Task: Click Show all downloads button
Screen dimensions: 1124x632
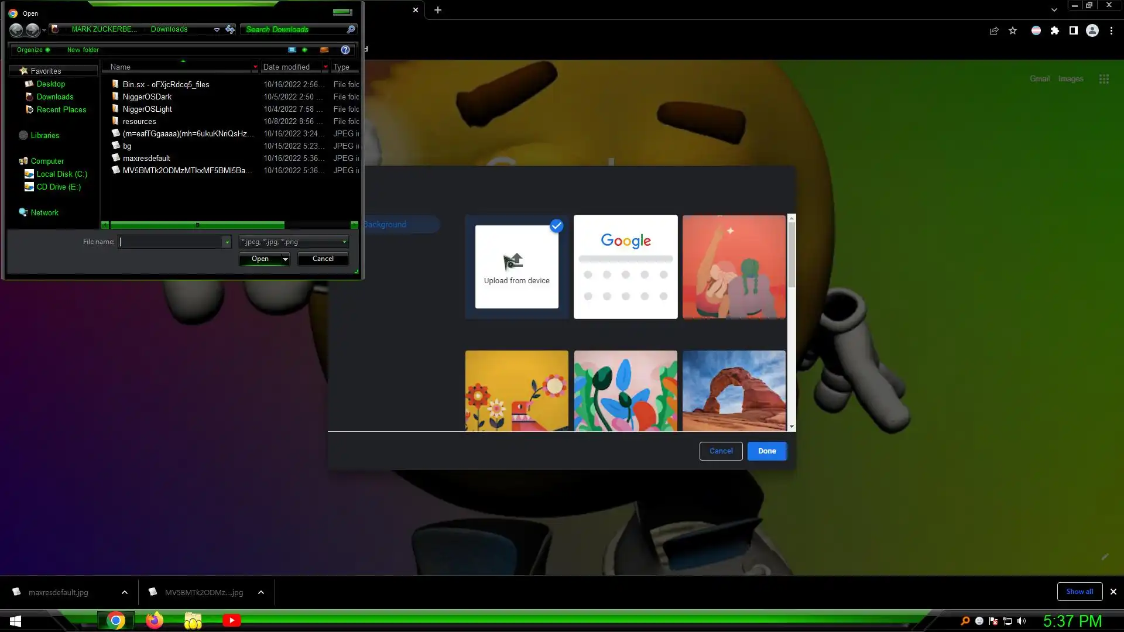Action: coord(1079,592)
